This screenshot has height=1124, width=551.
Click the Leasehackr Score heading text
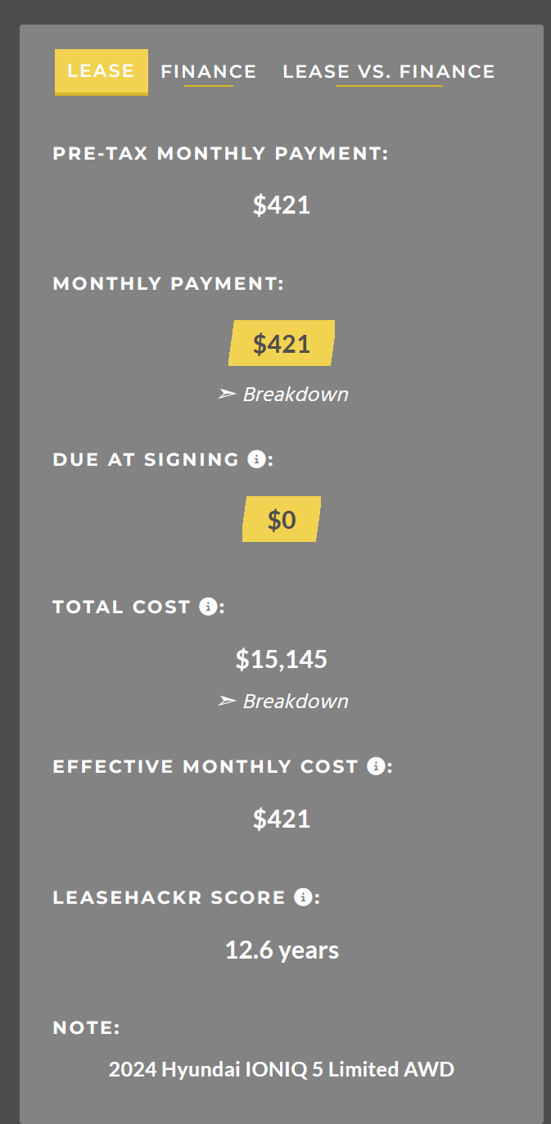click(169, 897)
